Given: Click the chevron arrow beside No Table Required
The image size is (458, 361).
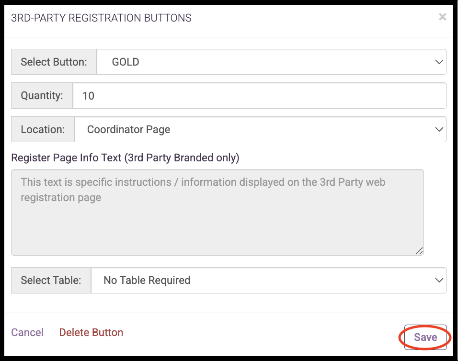Looking at the screenshot, I should [x=439, y=280].
